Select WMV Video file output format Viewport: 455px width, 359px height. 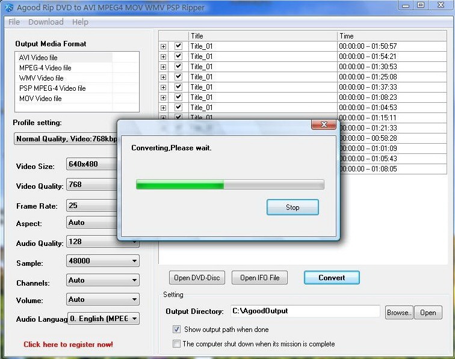64,78
